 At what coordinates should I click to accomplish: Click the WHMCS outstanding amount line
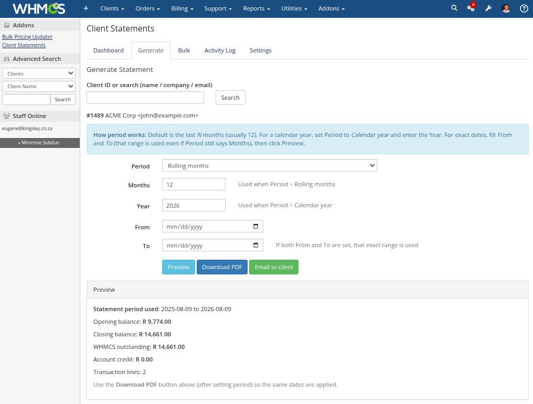click(x=139, y=347)
